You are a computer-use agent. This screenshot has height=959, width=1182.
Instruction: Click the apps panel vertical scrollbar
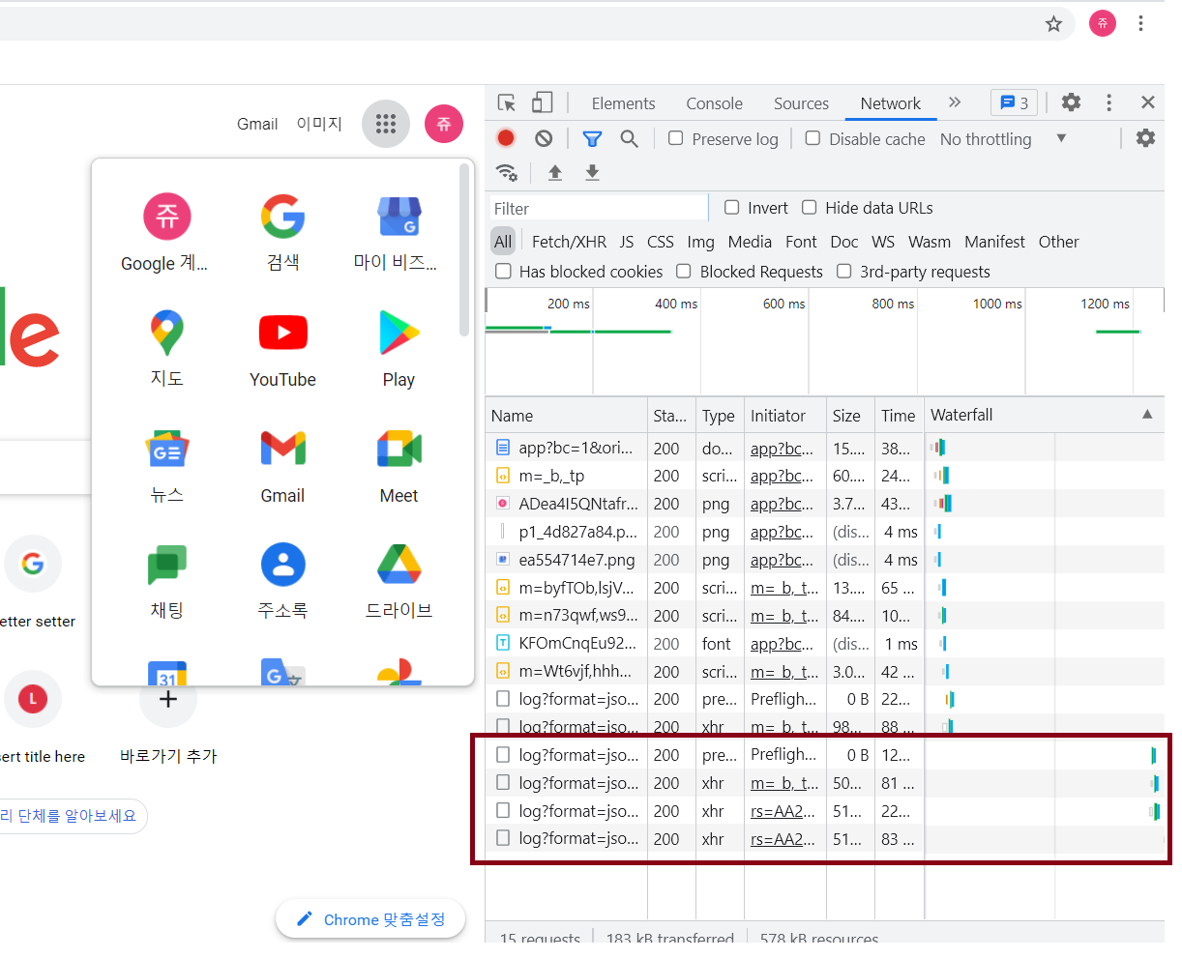464,251
